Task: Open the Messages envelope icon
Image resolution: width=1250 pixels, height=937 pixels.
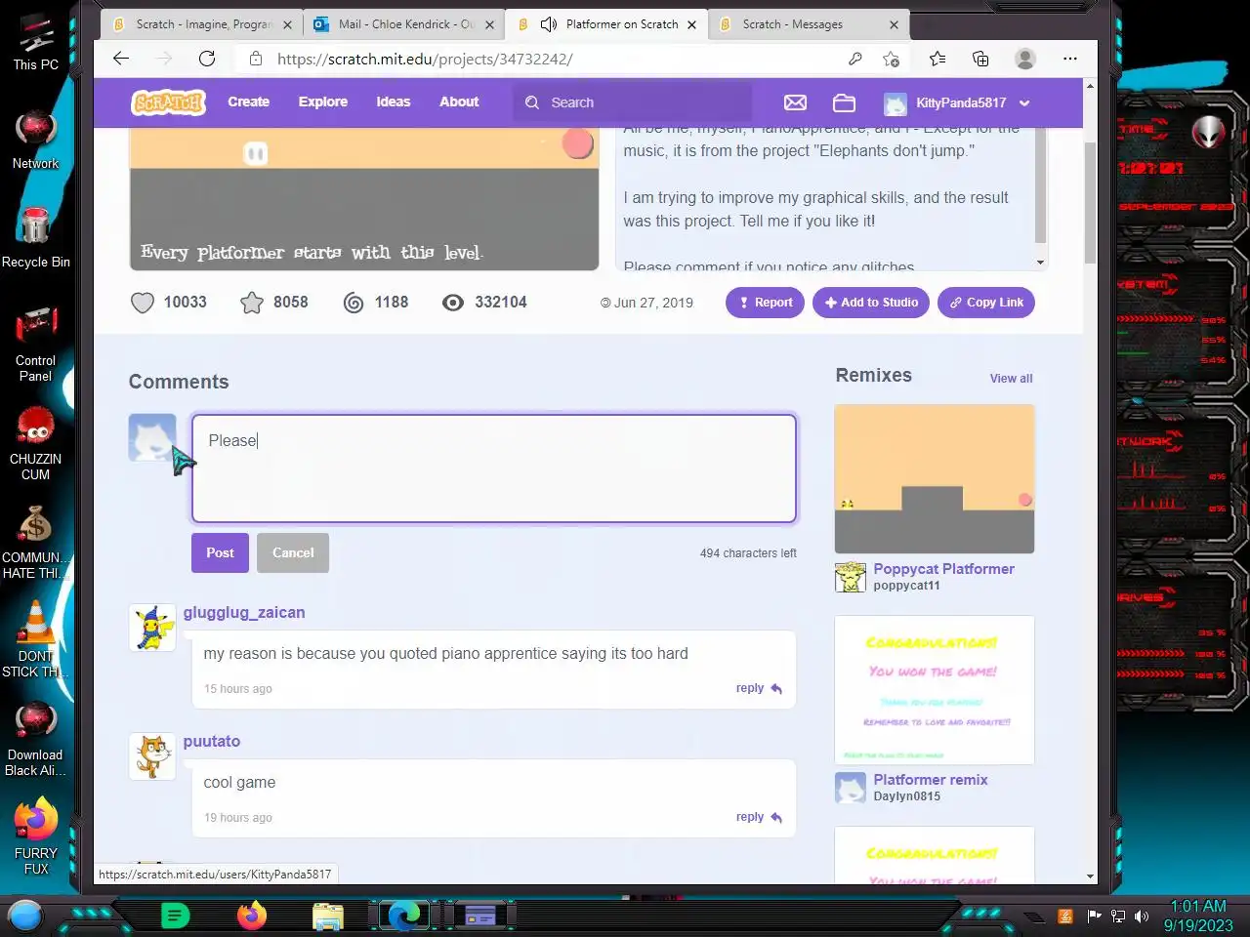Action: tap(795, 102)
